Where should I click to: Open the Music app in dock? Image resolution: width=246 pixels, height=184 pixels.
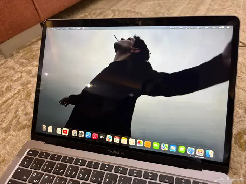[95, 136]
